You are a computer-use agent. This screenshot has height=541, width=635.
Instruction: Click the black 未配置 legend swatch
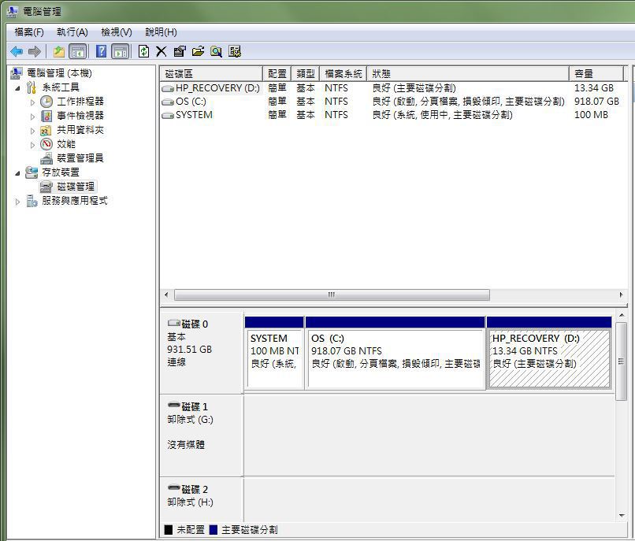point(169,530)
